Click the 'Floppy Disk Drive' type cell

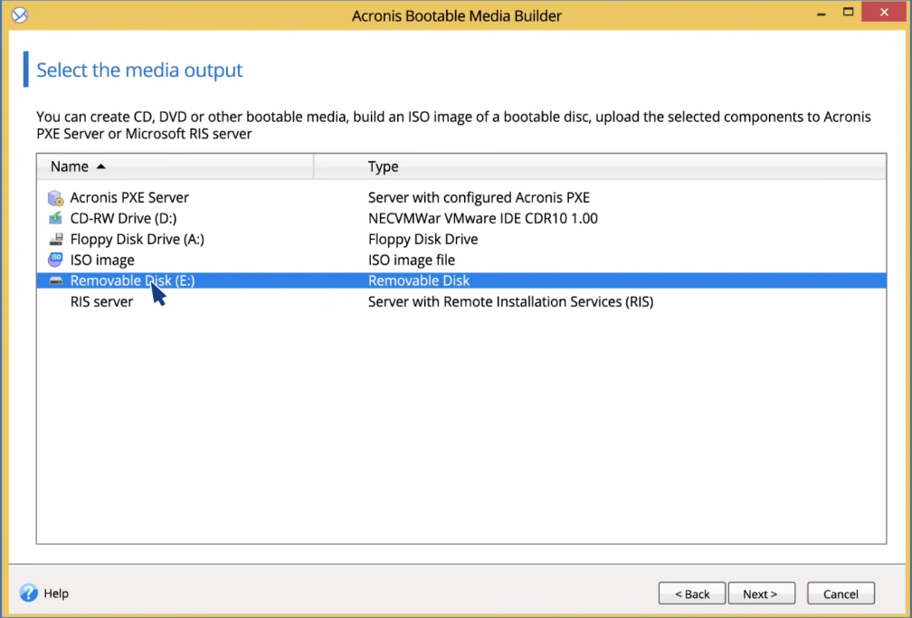423,239
